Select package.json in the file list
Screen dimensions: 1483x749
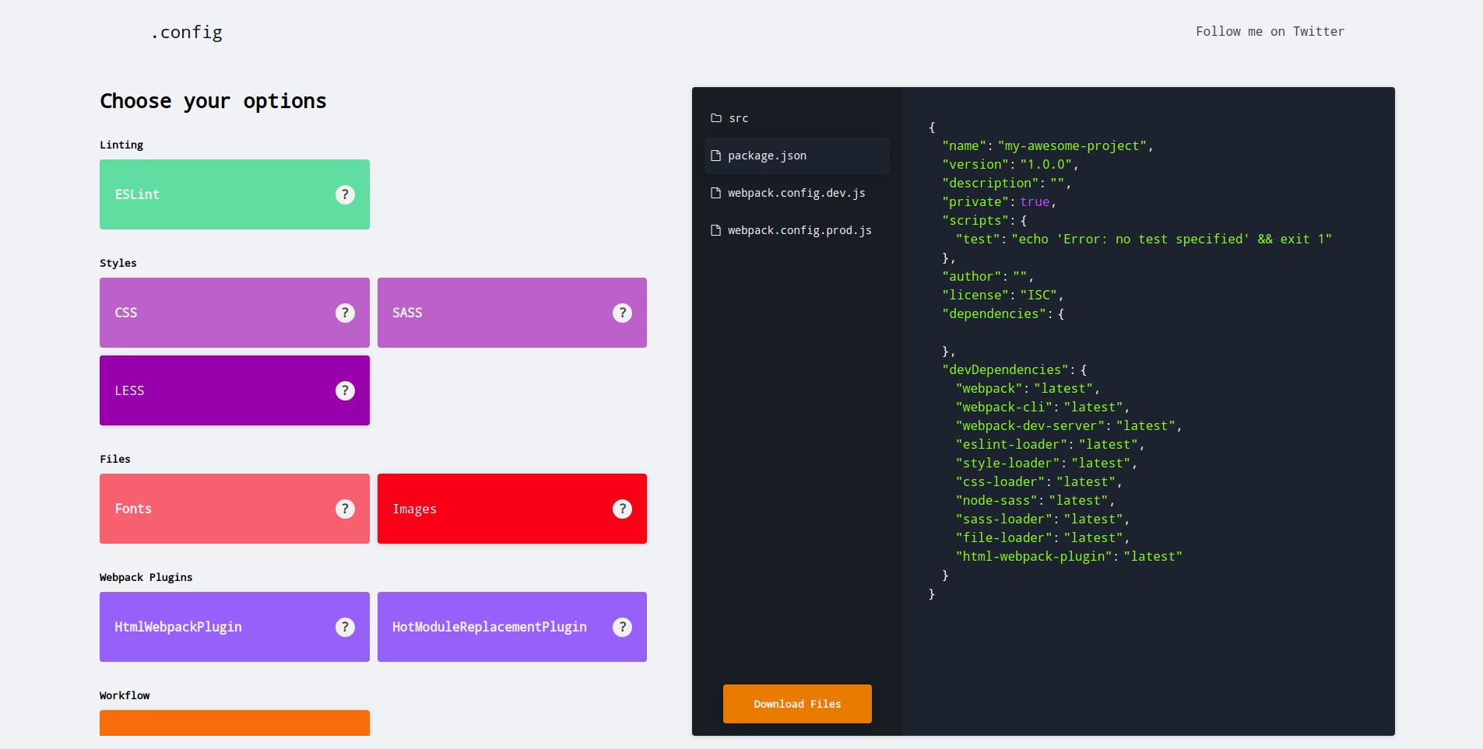pos(797,156)
